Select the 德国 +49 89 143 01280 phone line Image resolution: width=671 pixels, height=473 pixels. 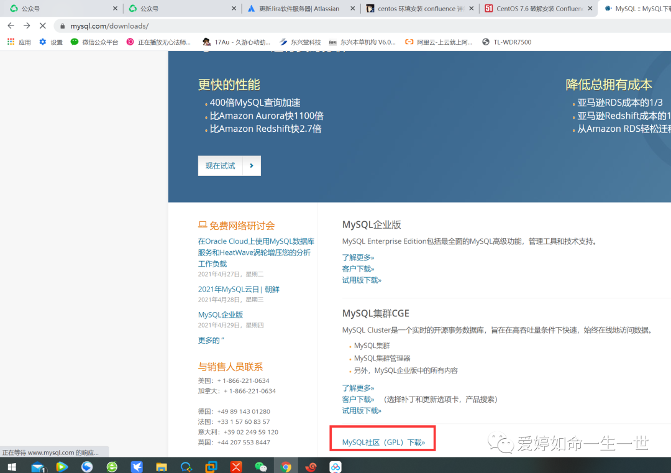point(234,411)
